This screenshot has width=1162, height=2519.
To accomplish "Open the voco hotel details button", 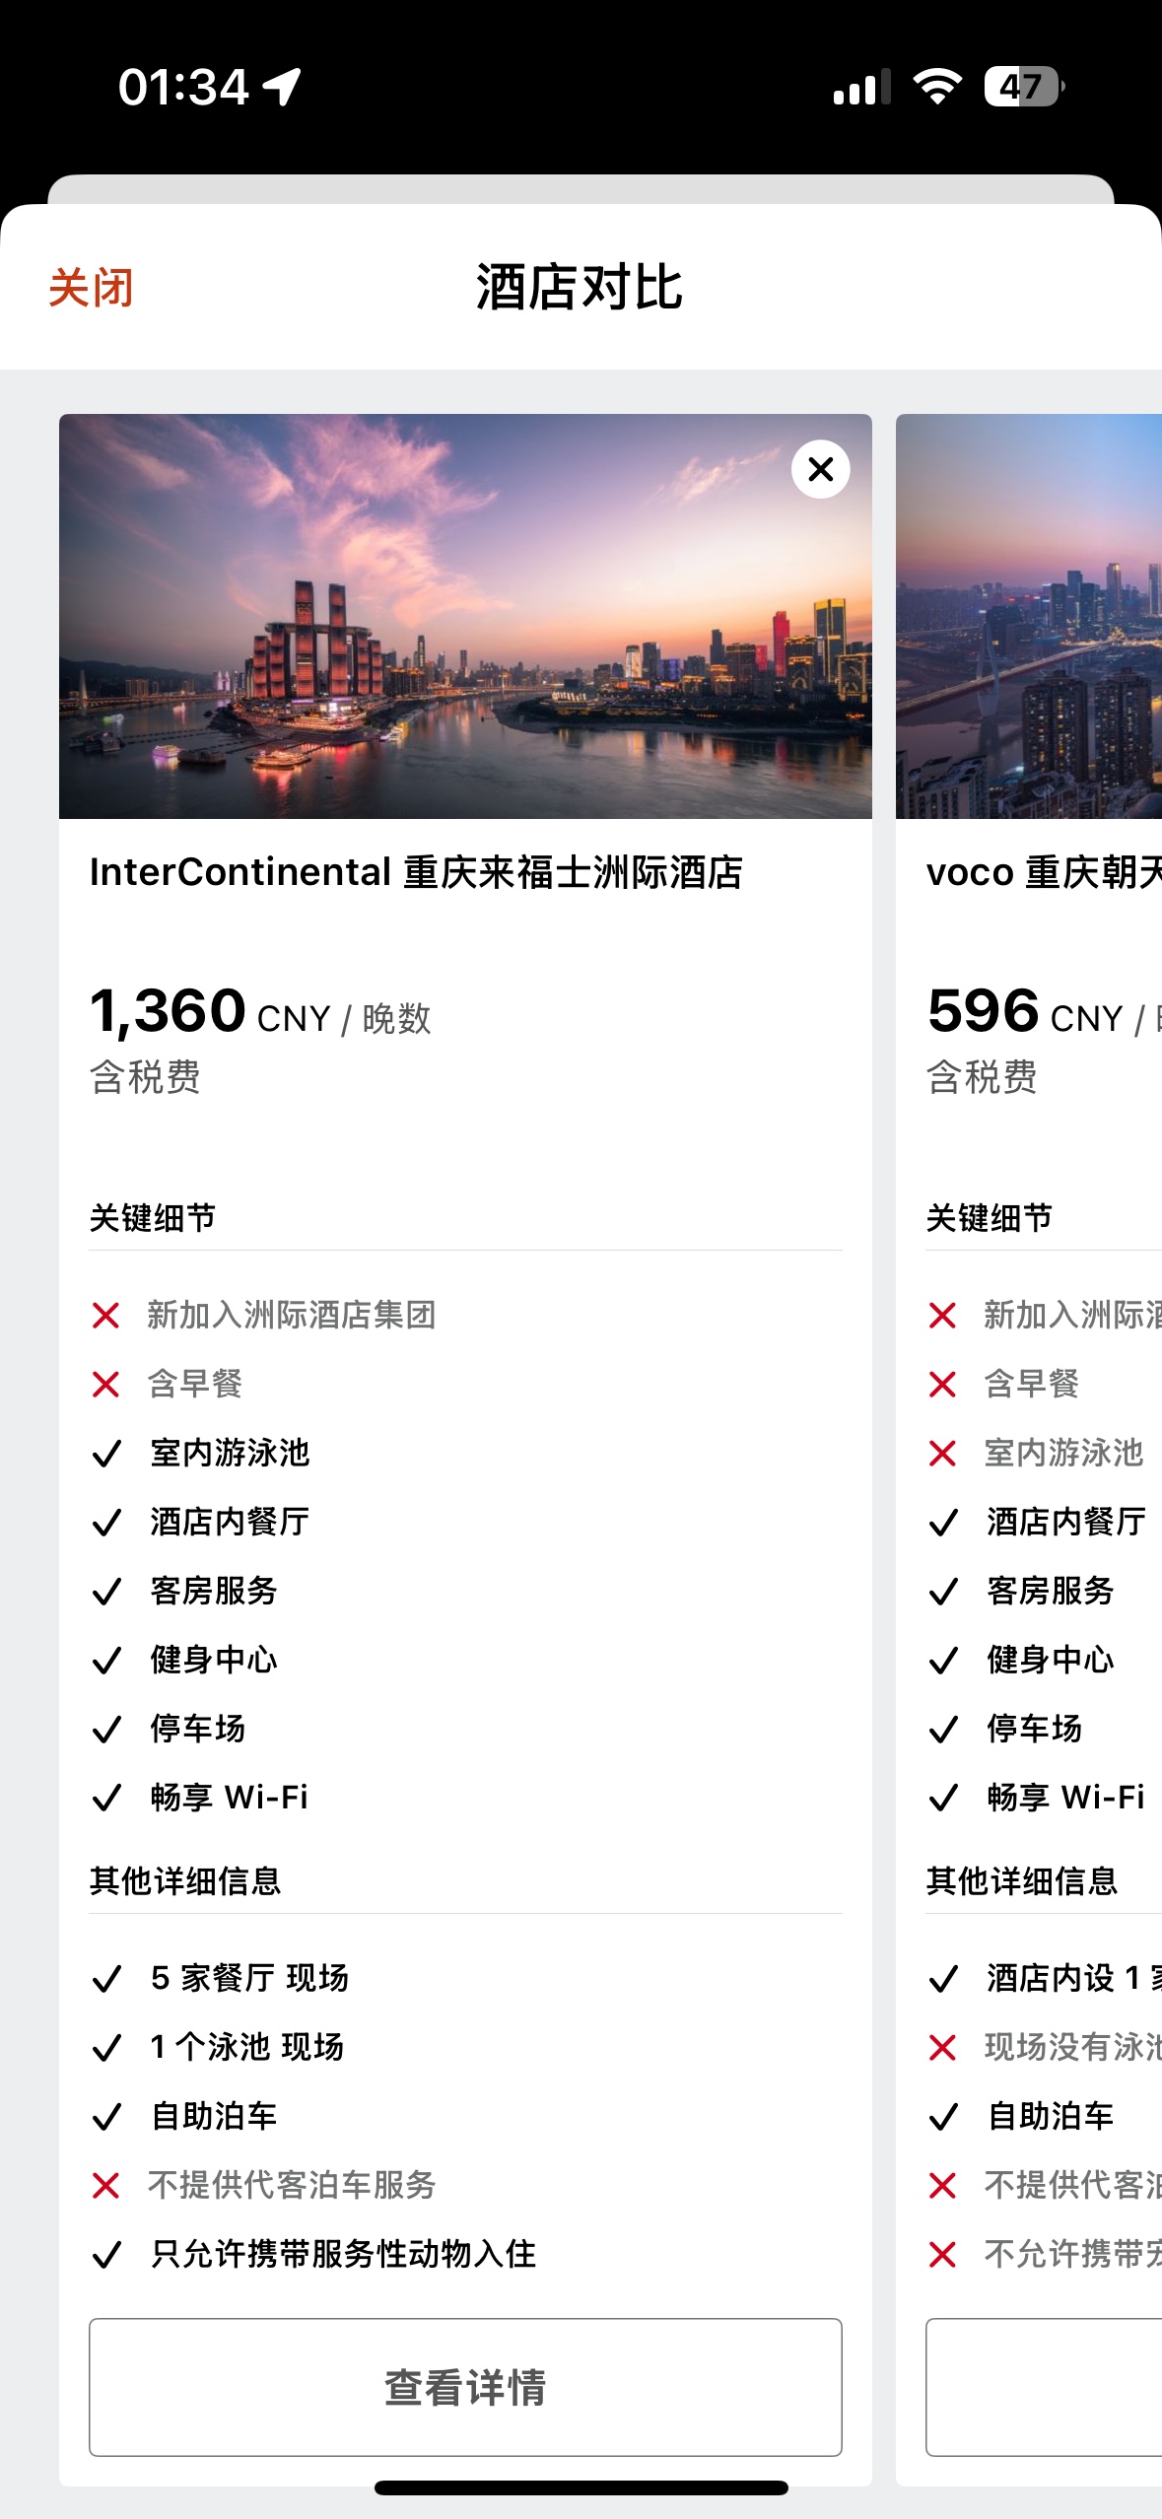I will (x=1044, y=2387).
